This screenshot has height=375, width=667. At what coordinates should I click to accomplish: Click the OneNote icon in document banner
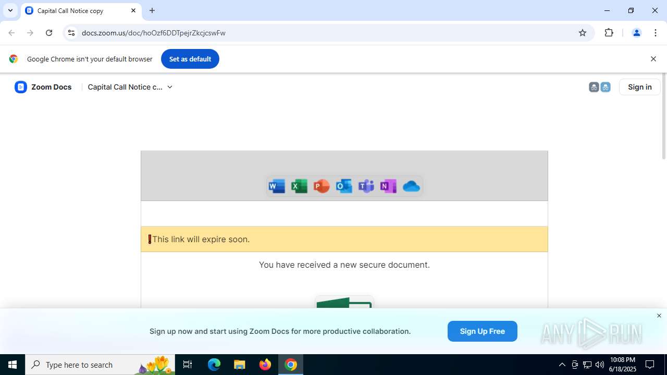point(388,186)
